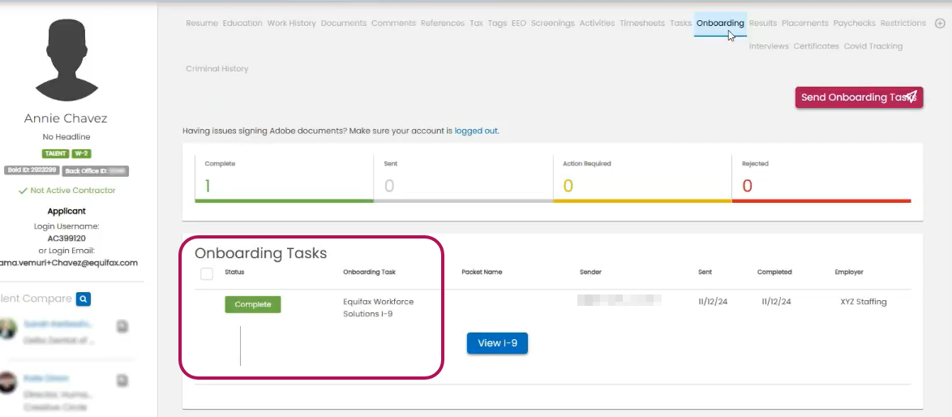Select the EEO tab
This screenshot has height=417, width=952.
click(518, 23)
